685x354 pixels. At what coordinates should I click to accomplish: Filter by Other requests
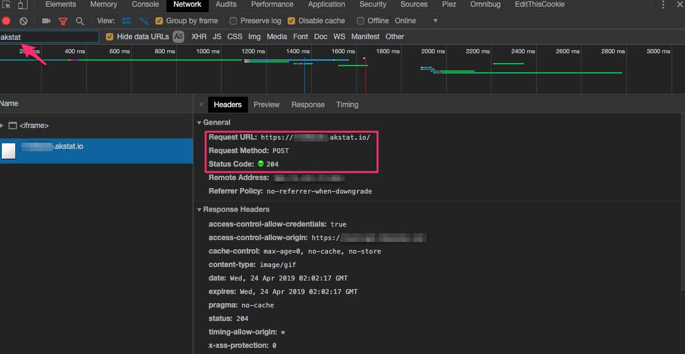pyautogui.click(x=395, y=37)
